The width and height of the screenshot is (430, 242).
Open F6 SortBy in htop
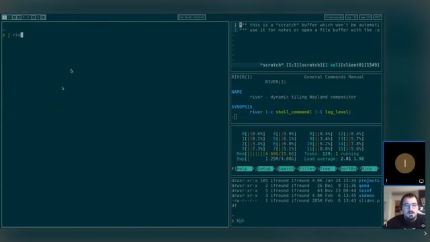tap(346, 169)
